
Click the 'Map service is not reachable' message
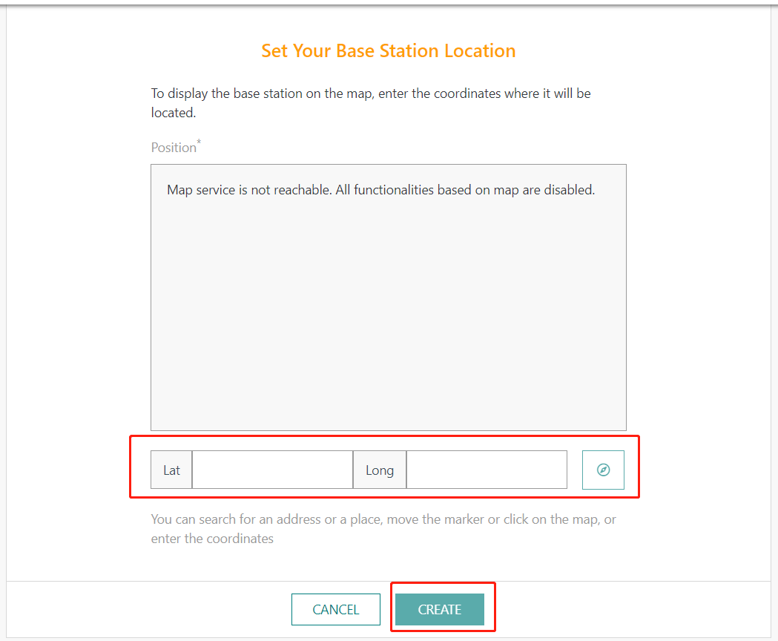pos(380,190)
